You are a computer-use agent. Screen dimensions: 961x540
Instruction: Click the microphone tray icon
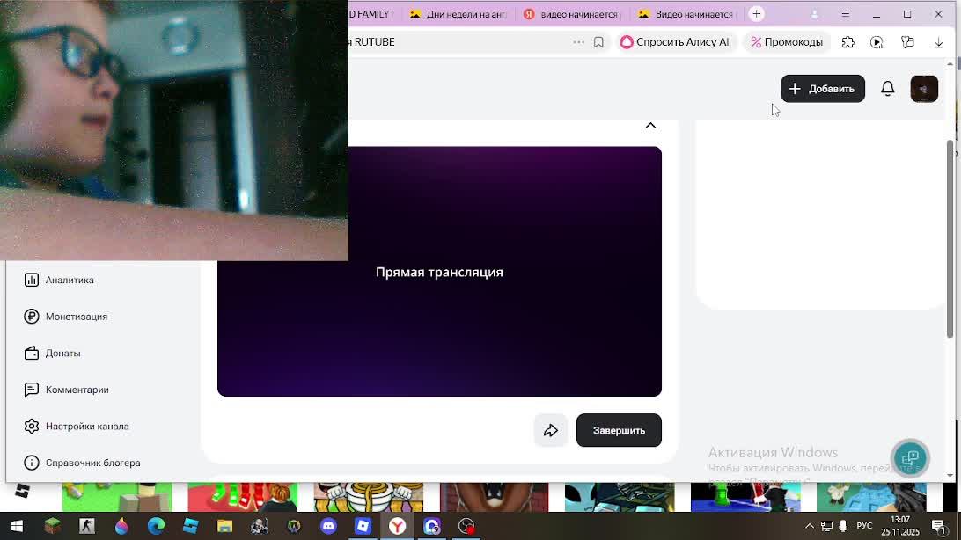[843, 526]
